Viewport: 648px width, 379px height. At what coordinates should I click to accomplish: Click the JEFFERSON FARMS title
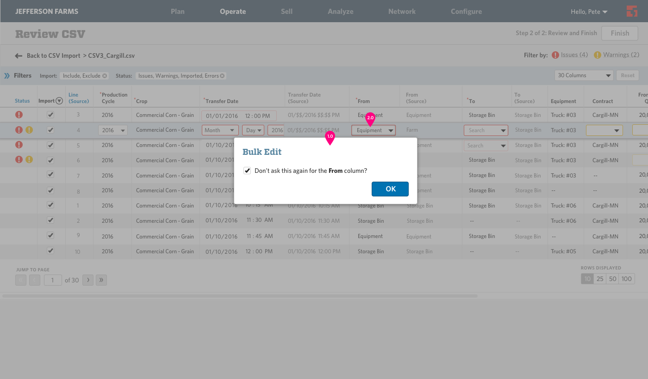pos(47,12)
